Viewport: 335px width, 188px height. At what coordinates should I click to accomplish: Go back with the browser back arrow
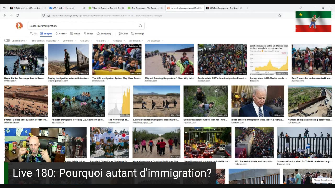point(5,15)
